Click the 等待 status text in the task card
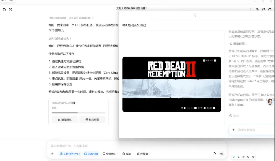Screen dimensions: 275x161 tap(54, 108)
